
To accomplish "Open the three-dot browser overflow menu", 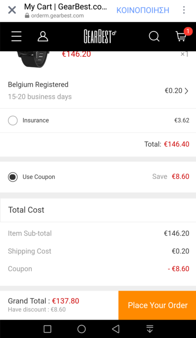I will click(x=184, y=10).
